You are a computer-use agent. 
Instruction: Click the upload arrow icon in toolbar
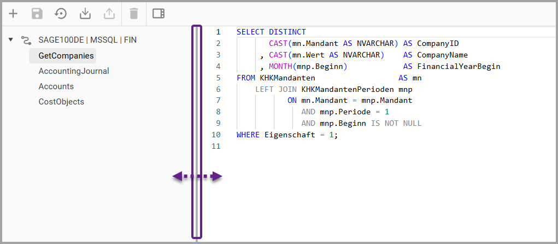tap(109, 14)
